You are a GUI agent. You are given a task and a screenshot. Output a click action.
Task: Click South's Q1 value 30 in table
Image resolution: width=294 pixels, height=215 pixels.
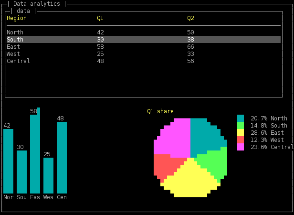tap(100, 40)
